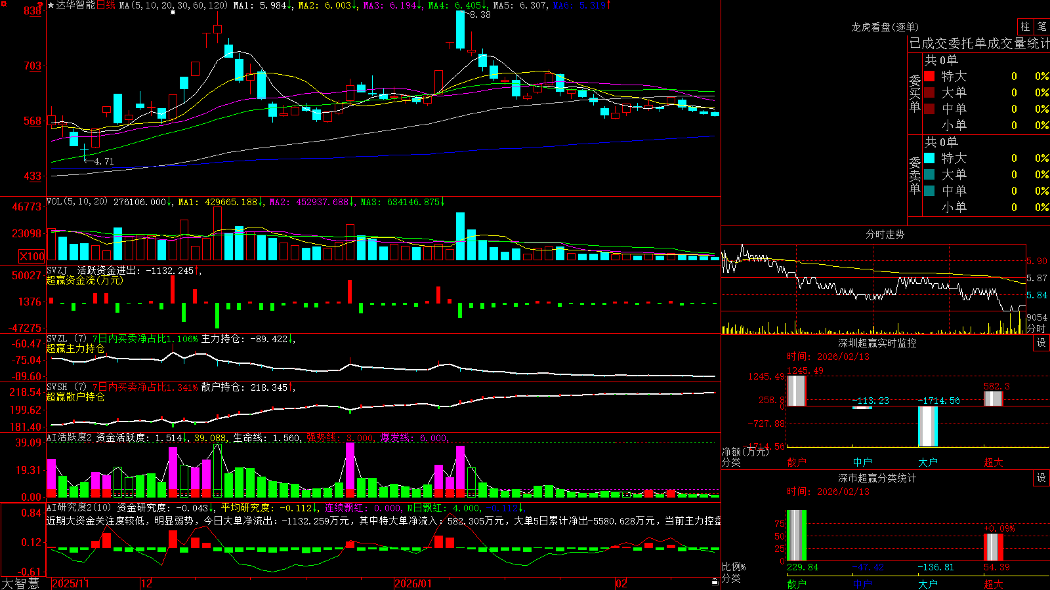Image resolution: width=1050 pixels, height=590 pixels.
Task: Click the 大智慧 logo at bottom left
Action: (20, 583)
